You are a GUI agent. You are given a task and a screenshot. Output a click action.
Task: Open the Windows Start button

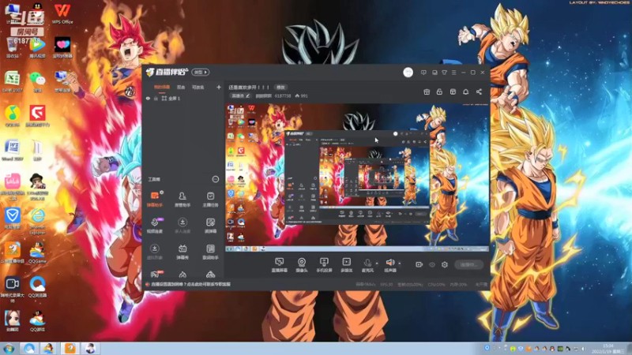(9, 348)
